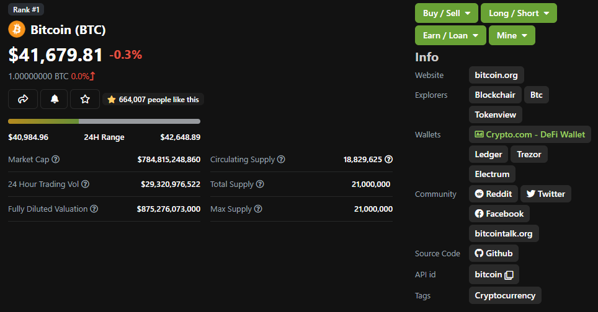Viewport: 598px width, 312px height.
Task: Click the 24 Hour Trading Vol help icon
Action: (x=86, y=184)
